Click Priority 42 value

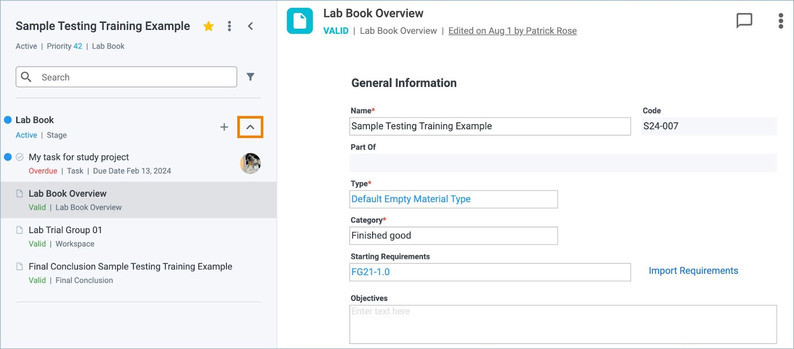coord(78,46)
